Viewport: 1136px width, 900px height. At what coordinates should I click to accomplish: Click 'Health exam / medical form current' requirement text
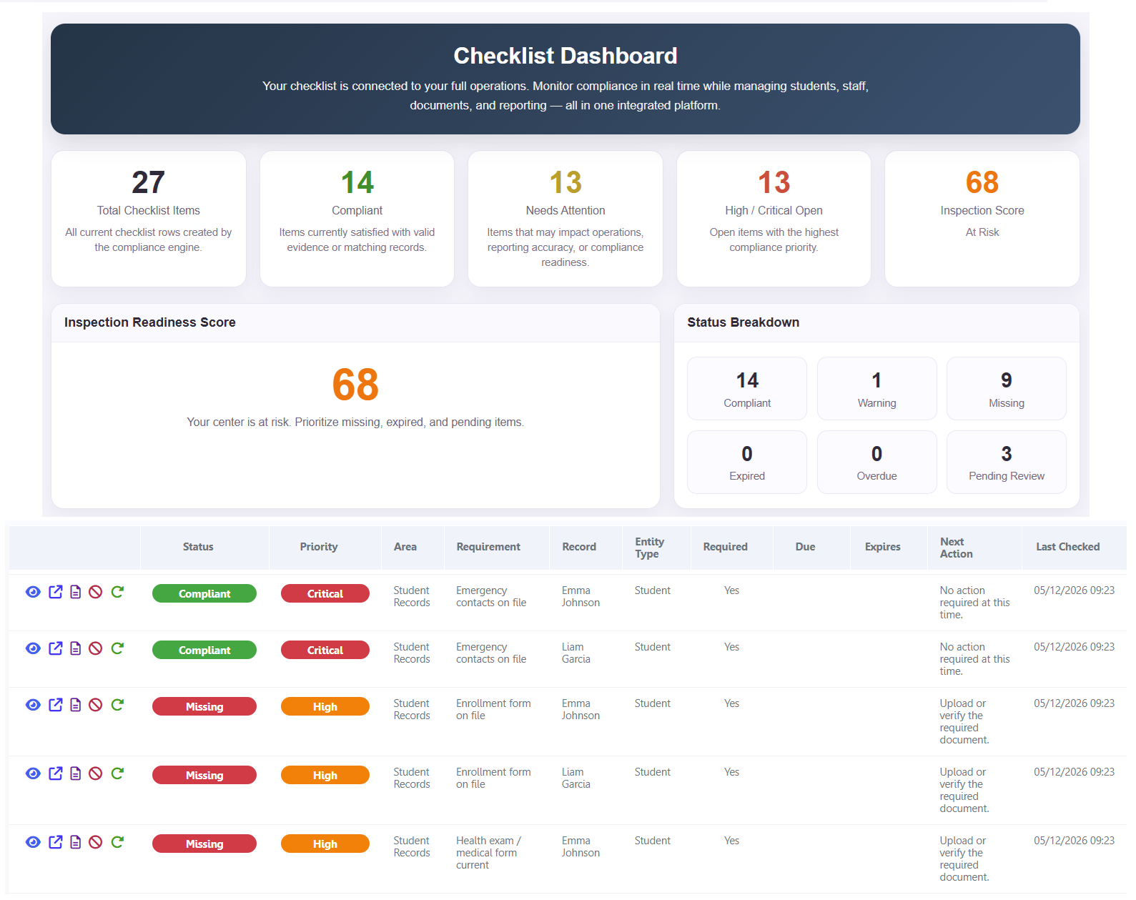(489, 853)
